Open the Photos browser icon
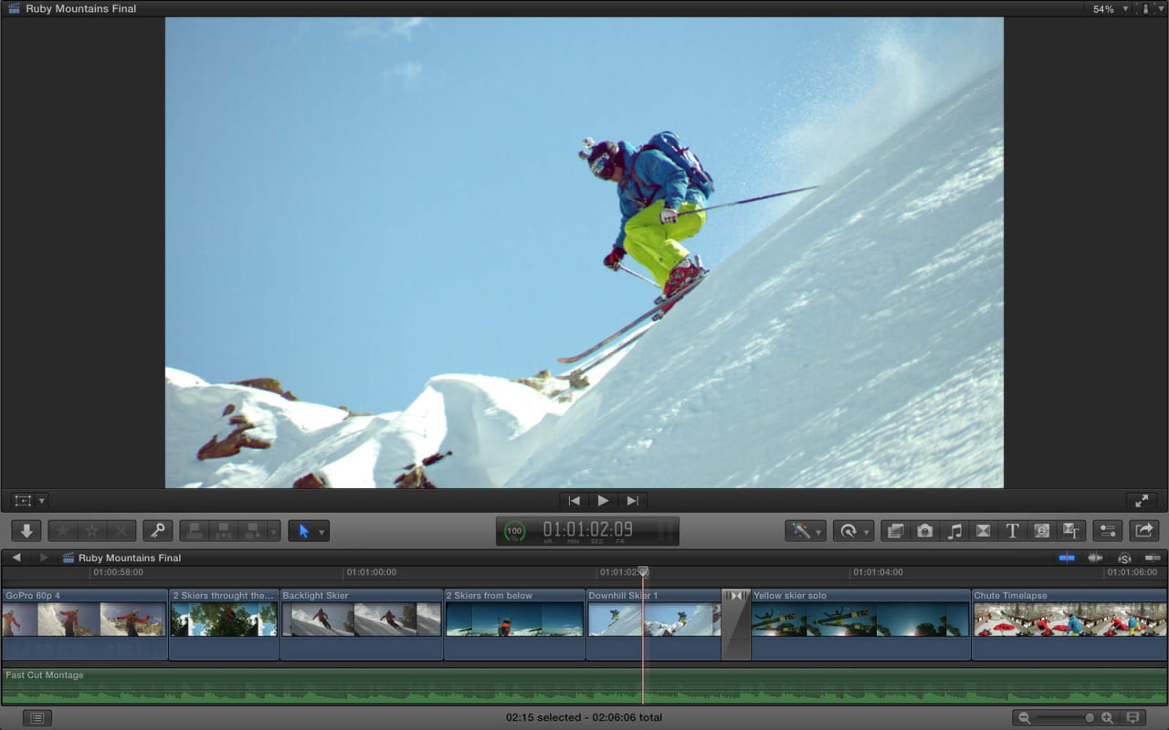This screenshot has height=730, width=1169. click(924, 530)
